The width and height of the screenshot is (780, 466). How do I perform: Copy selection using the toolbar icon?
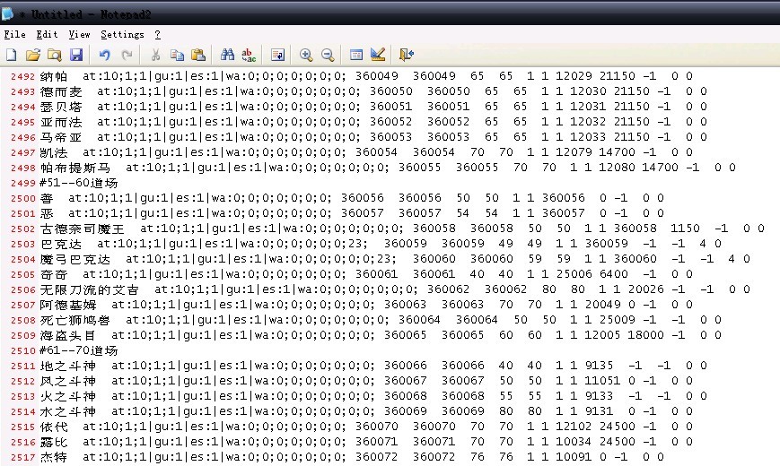177,55
